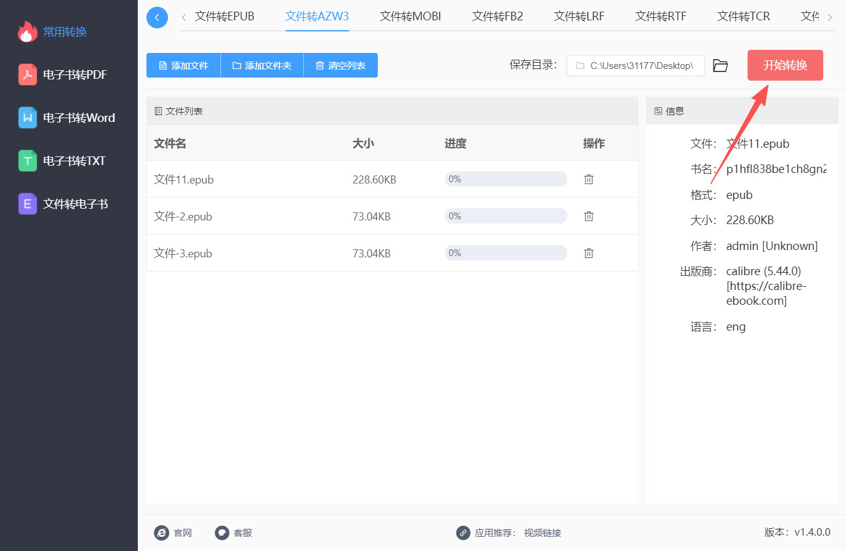
Task: Click the 228.60KB size cell in file list
Action: 374,180
